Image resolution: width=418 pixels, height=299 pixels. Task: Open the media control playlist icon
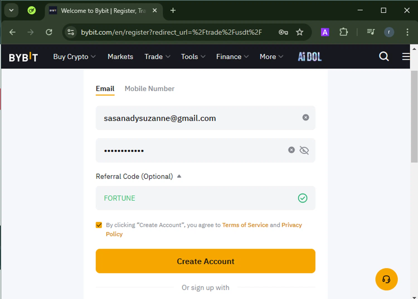(371, 32)
